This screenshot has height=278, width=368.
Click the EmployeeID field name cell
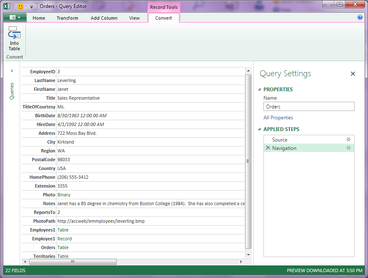pyautogui.click(x=39, y=72)
